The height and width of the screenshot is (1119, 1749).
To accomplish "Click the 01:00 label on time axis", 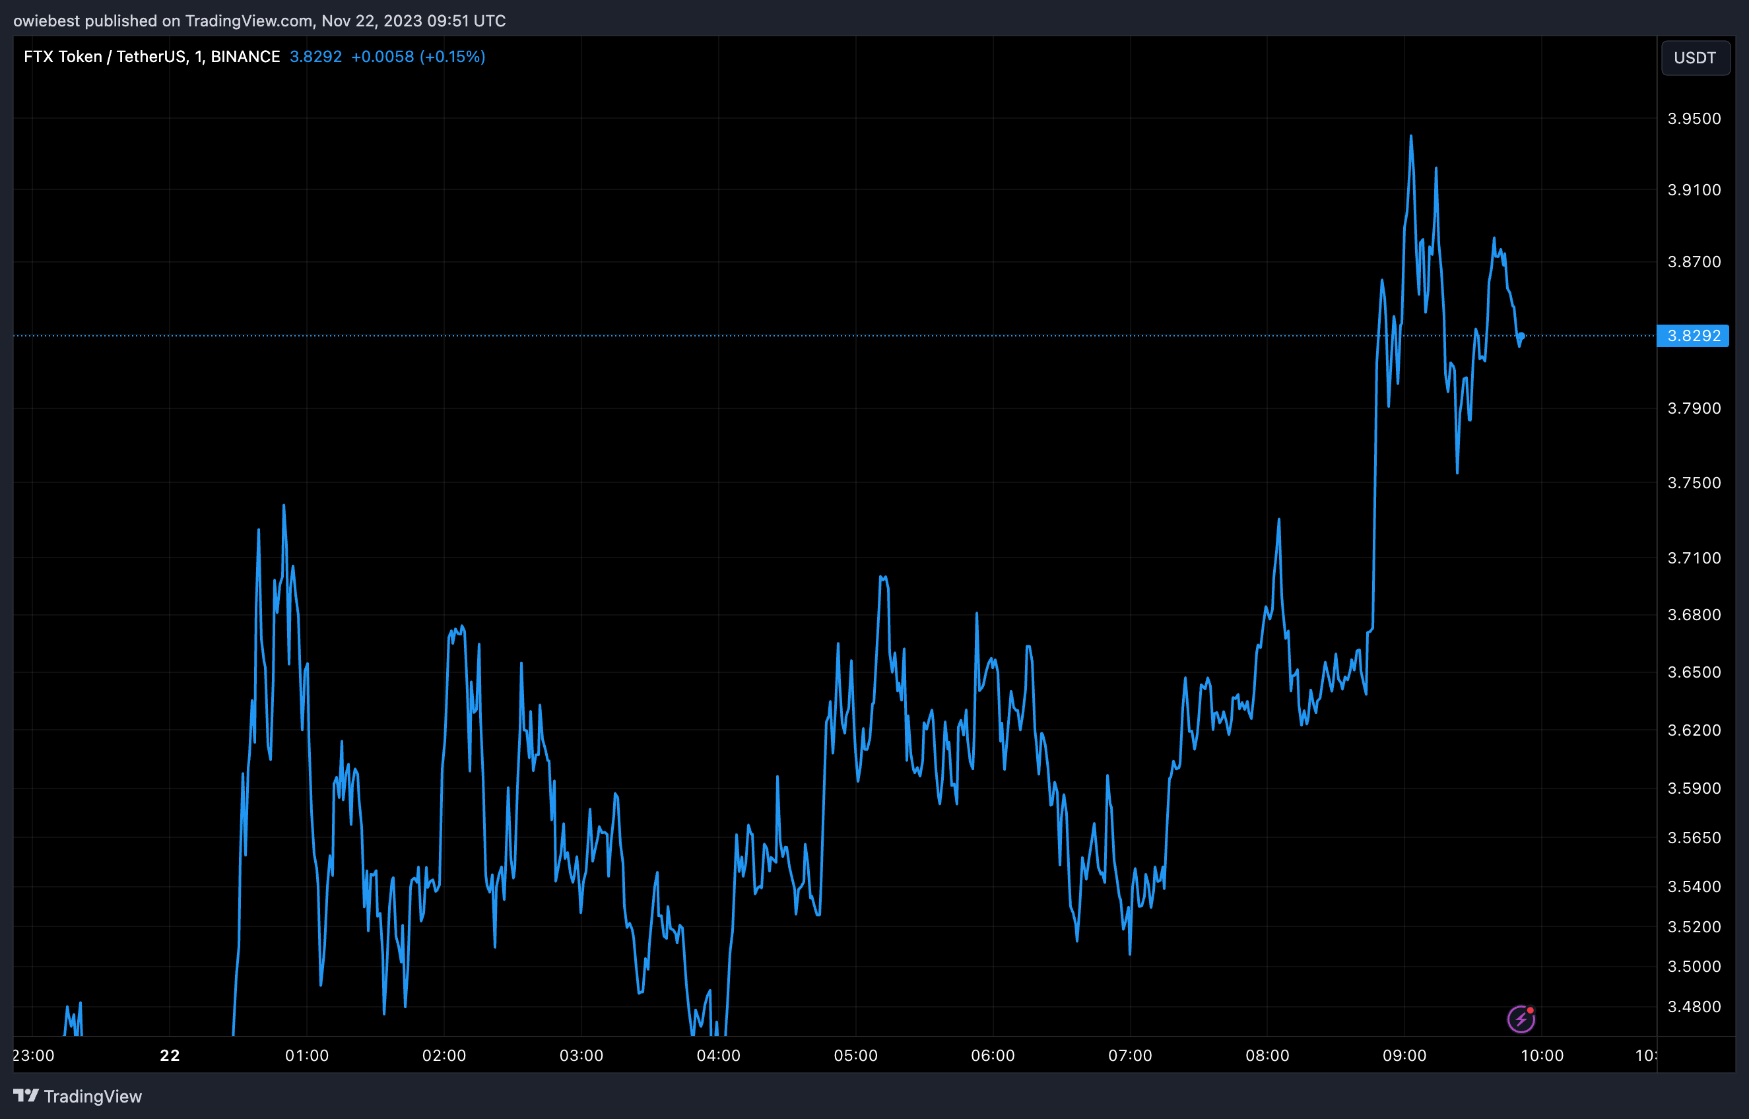I will (x=307, y=1055).
